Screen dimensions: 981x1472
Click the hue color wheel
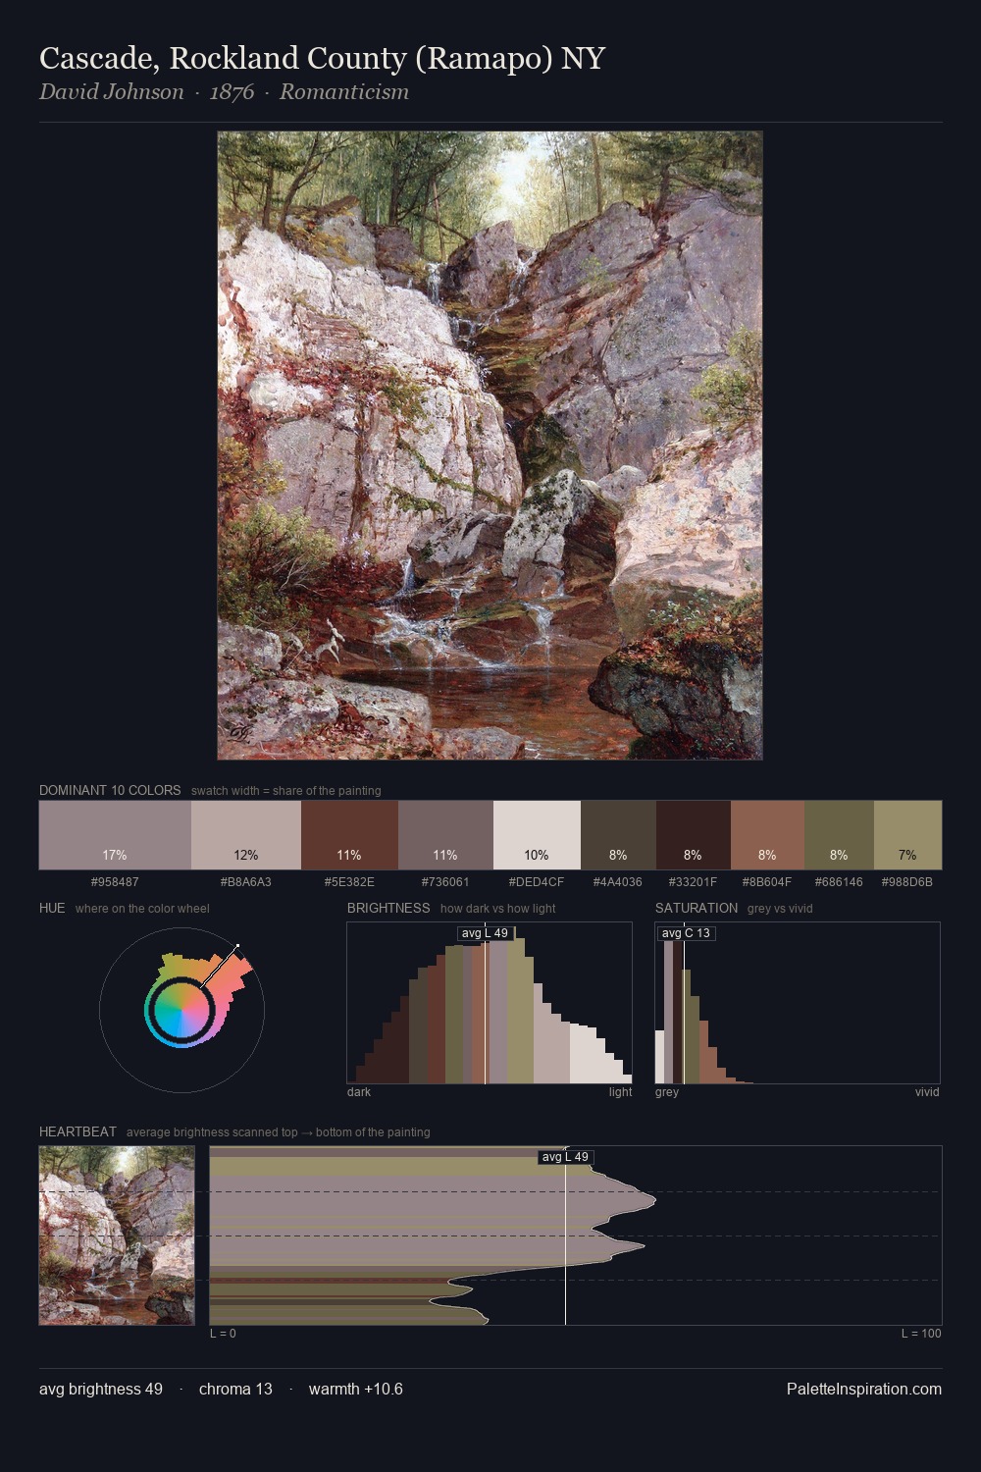181,1010
